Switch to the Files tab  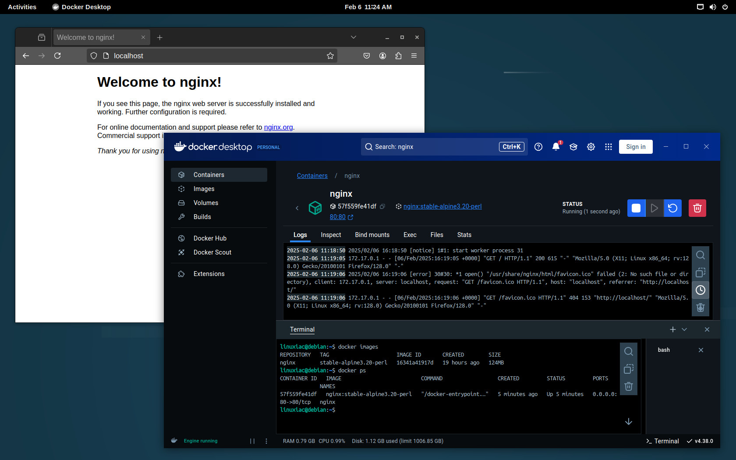437,235
